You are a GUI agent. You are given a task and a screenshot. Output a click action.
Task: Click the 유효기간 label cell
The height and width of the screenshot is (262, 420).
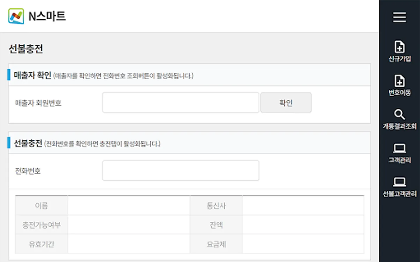pyautogui.click(x=41, y=244)
